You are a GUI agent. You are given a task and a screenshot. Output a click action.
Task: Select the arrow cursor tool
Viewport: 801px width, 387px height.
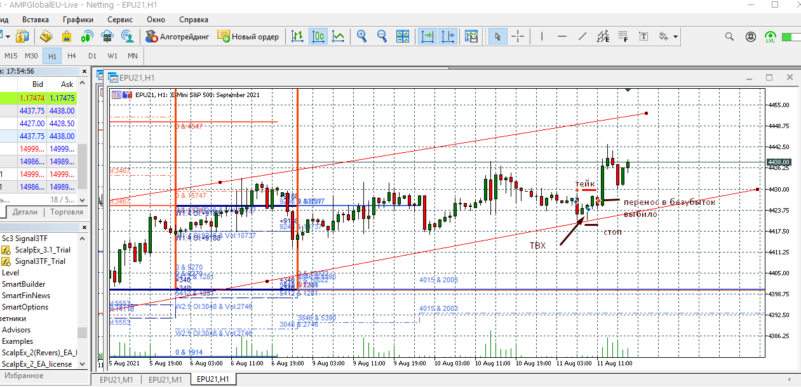pyautogui.click(x=498, y=36)
